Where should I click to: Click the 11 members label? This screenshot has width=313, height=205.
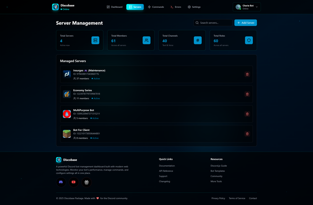81,99
